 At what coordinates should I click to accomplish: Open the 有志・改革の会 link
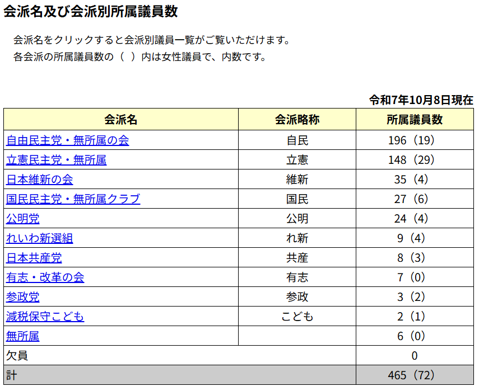click(x=45, y=277)
